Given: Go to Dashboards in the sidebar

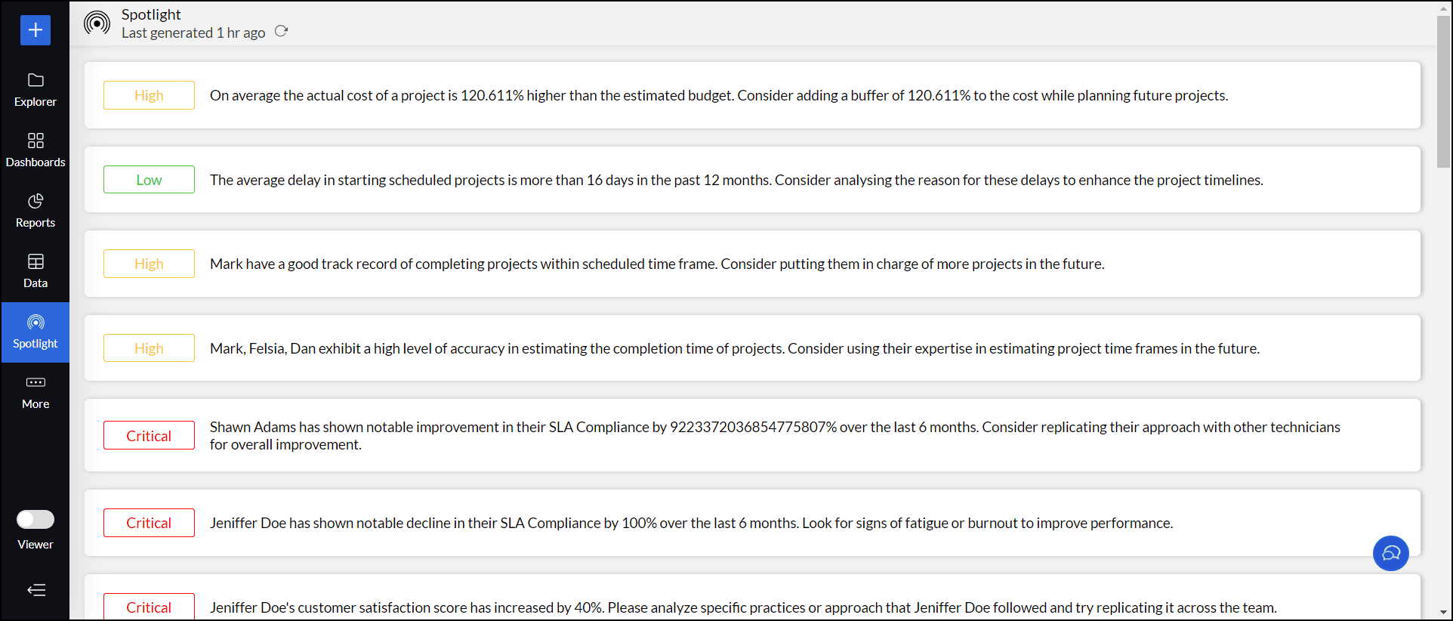Looking at the screenshot, I should point(35,150).
